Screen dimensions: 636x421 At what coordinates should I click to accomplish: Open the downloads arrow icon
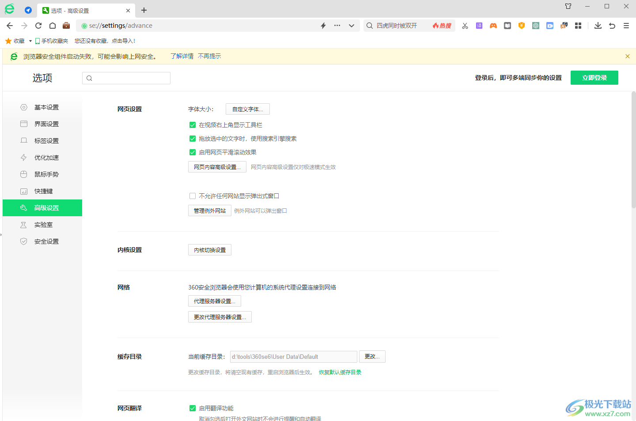click(598, 26)
